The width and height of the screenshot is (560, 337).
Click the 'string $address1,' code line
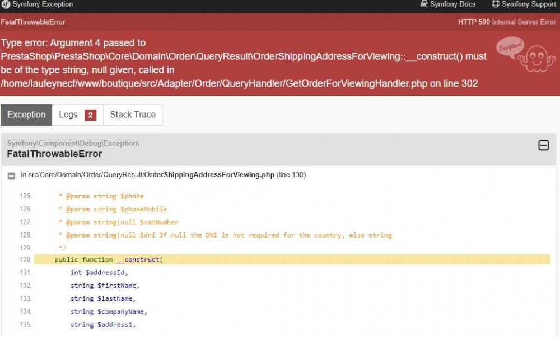(103, 325)
